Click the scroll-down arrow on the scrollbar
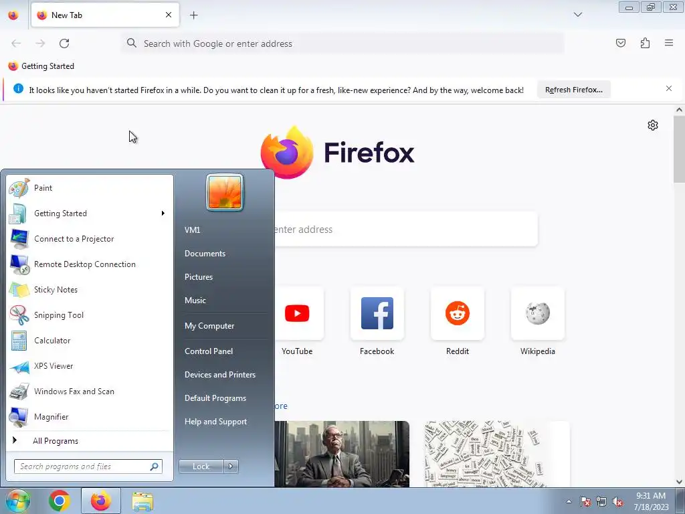 (679, 482)
